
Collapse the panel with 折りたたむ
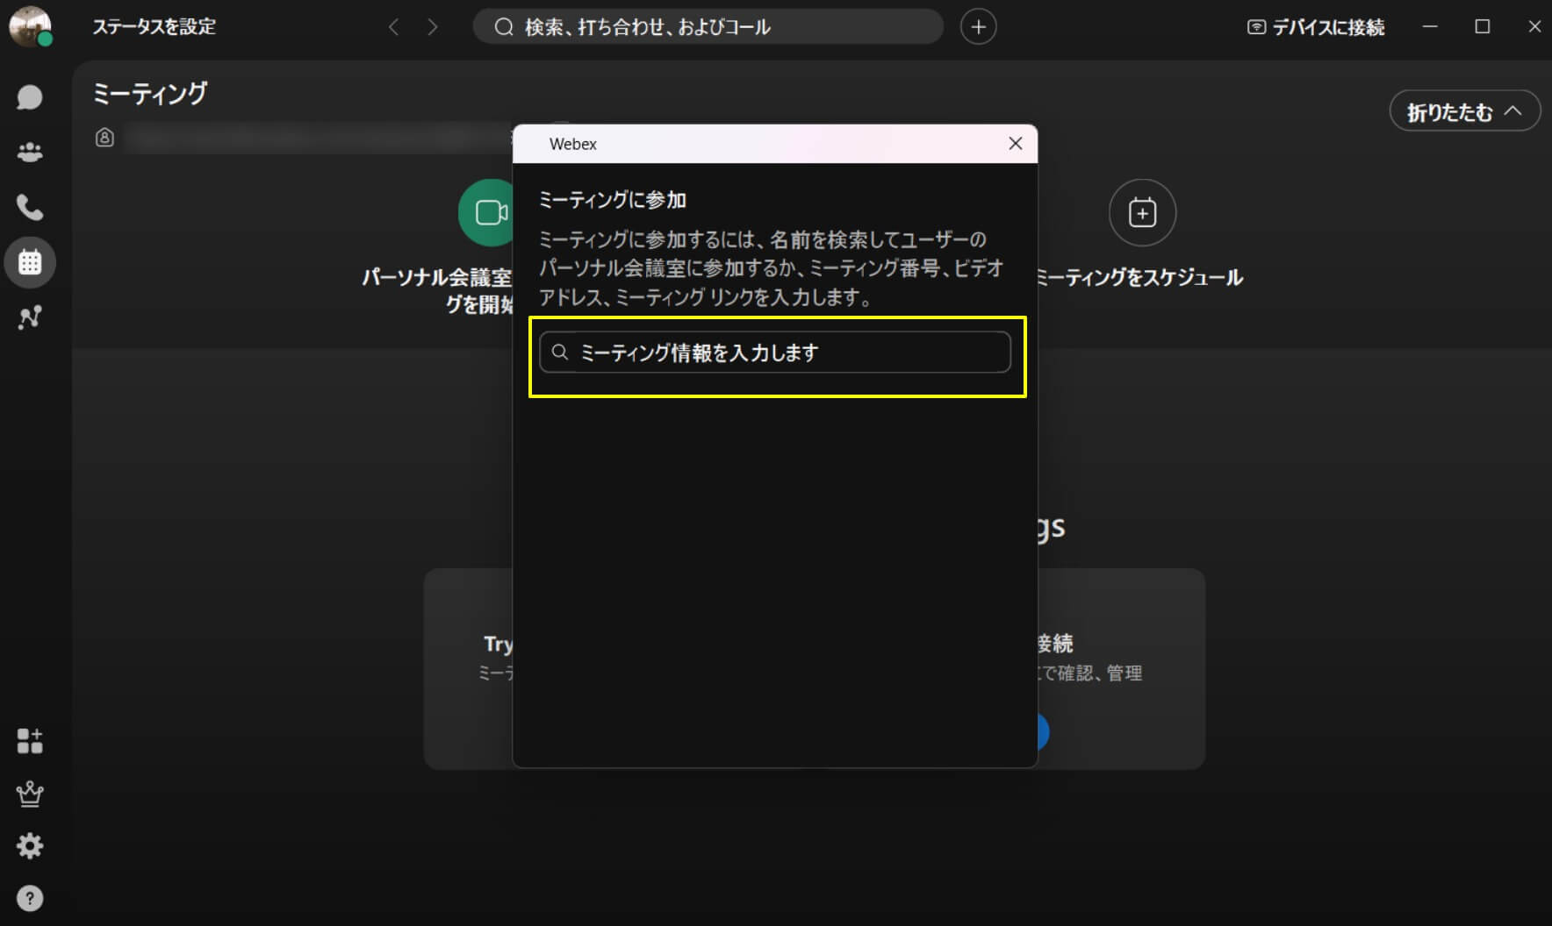[x=1464, y=111]
